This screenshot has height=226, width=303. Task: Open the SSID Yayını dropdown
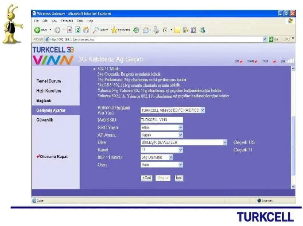[x=180, y=127]
